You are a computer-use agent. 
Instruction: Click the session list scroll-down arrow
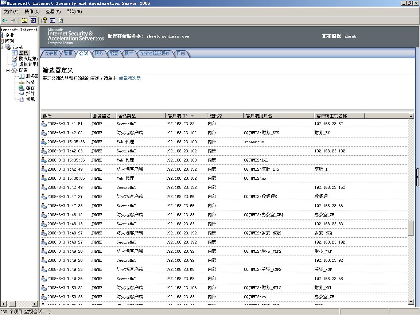[411, 302]
